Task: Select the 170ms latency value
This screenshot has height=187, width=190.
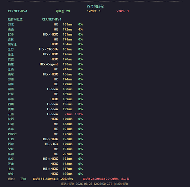Action: coord(67,59)
